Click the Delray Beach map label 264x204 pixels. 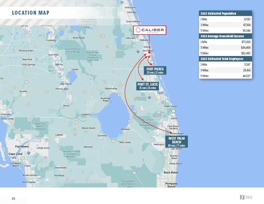(x=176, y=164)
